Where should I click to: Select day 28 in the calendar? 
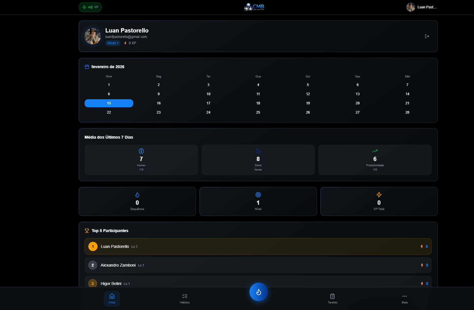(x=407, y=112)
